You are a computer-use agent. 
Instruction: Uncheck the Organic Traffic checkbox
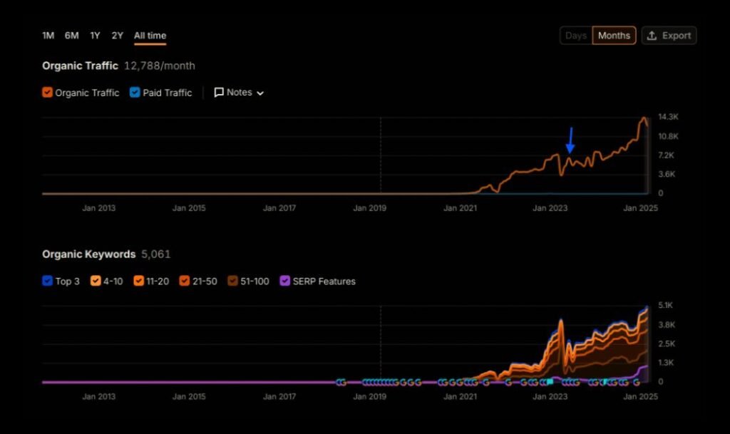coord(48,93)
